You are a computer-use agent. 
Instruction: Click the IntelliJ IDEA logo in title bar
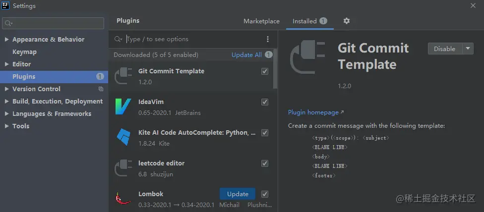[5, 5]
